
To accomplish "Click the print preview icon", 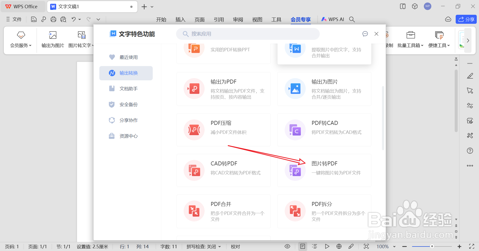I will tap(63, 19).
